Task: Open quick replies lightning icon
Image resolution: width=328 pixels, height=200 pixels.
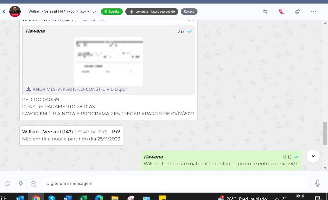Action: [21, 184]
